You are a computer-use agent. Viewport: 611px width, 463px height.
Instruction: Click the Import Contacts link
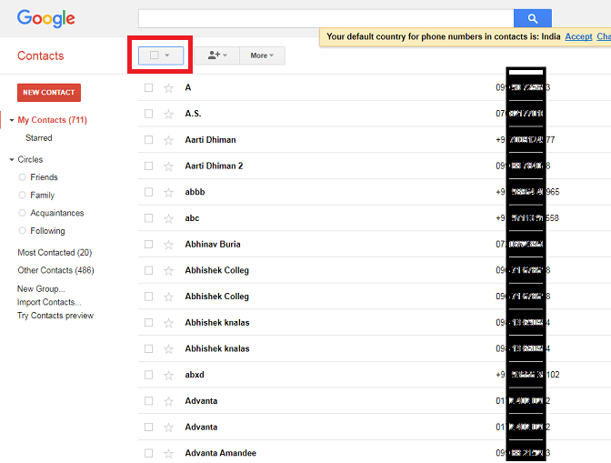coord(49,302)
